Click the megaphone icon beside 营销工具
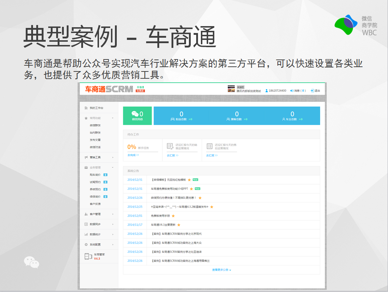Image resolution: width=388 pixels, height=292 pixels. point(86,157)
